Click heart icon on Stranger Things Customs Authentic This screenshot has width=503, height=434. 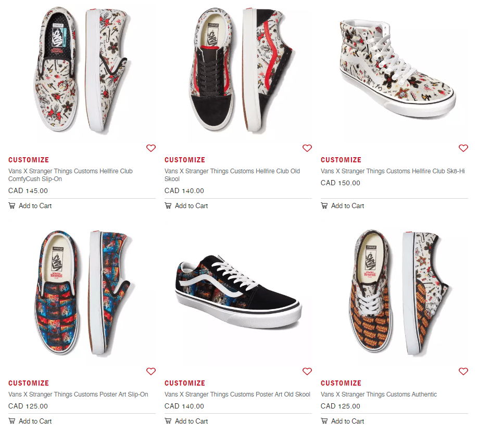pos(463,372)
